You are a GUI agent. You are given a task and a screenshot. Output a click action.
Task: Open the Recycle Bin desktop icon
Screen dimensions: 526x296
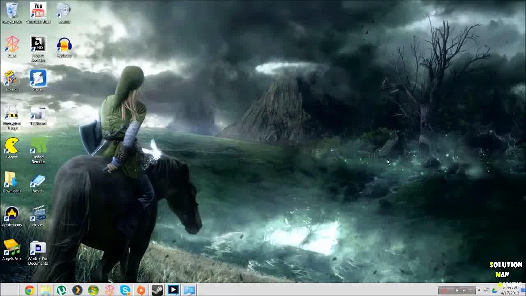(x=12, y=13)
